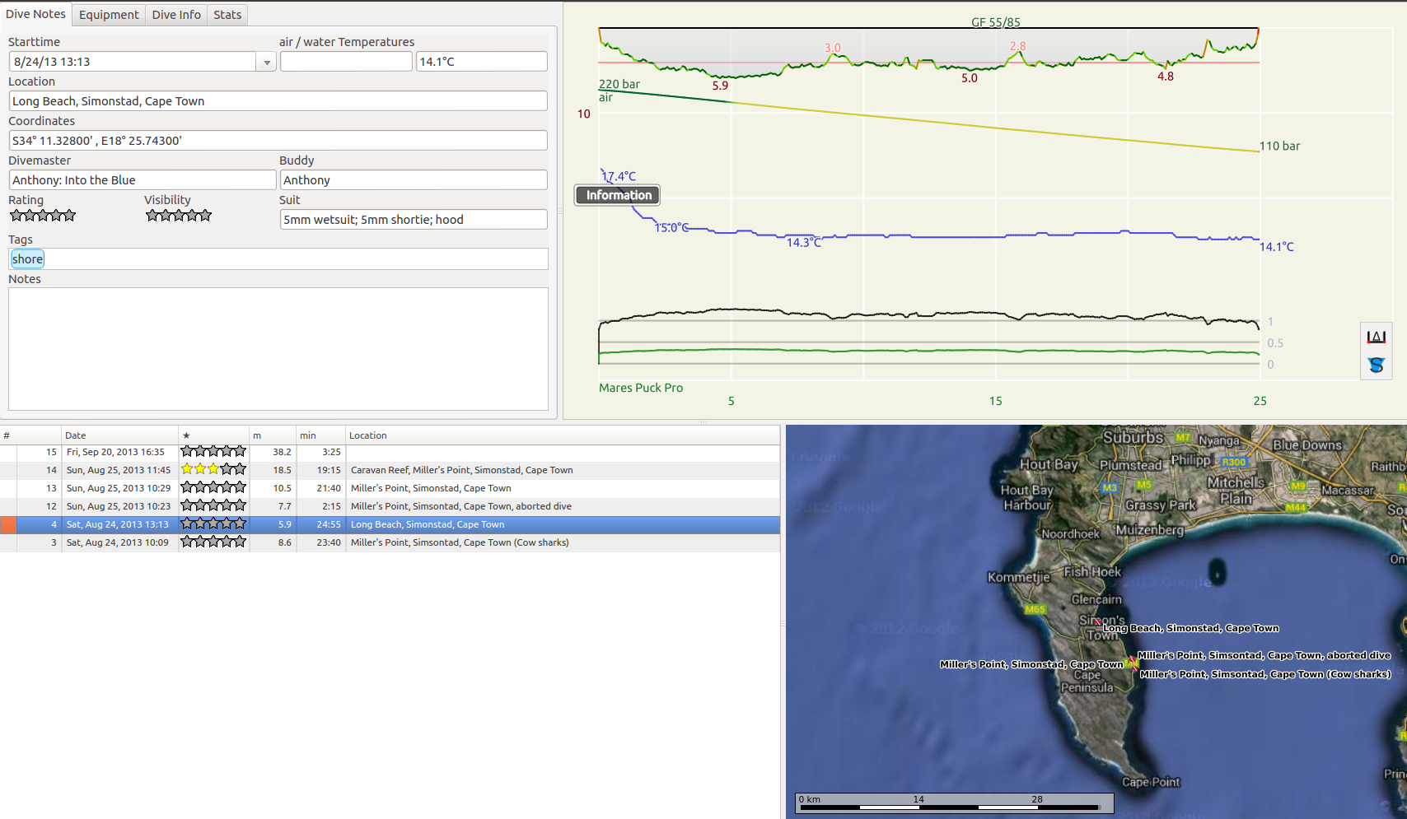
Task: Toggle the ruler tool on the dive profile
Action: [1376, 337]
